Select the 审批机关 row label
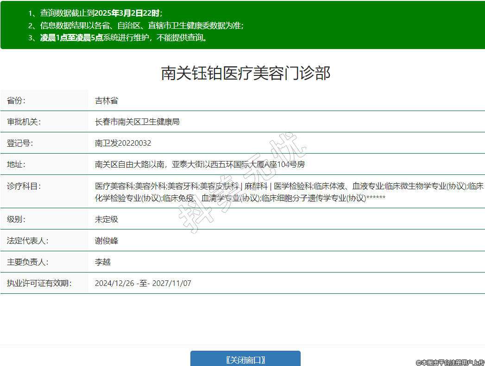Screen dimensions: 485x366 pos(24,122)
